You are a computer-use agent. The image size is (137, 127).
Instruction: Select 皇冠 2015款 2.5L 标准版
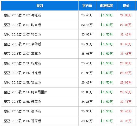22,73
